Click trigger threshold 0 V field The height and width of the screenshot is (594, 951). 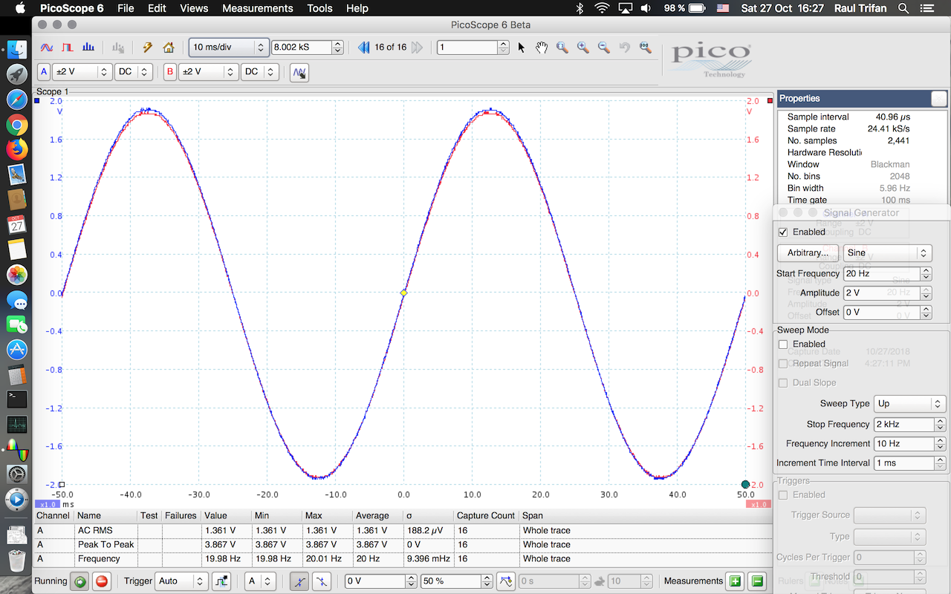click(375, 581)
